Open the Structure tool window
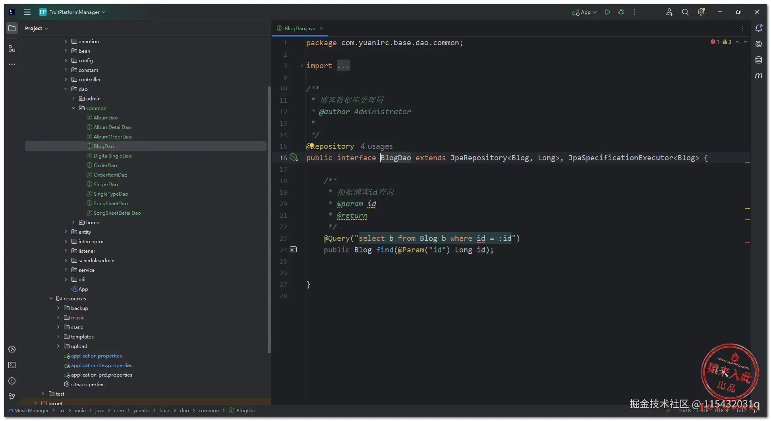Image resolution: width=771 pixels, height=421 pixels. (x=12, y=48)
